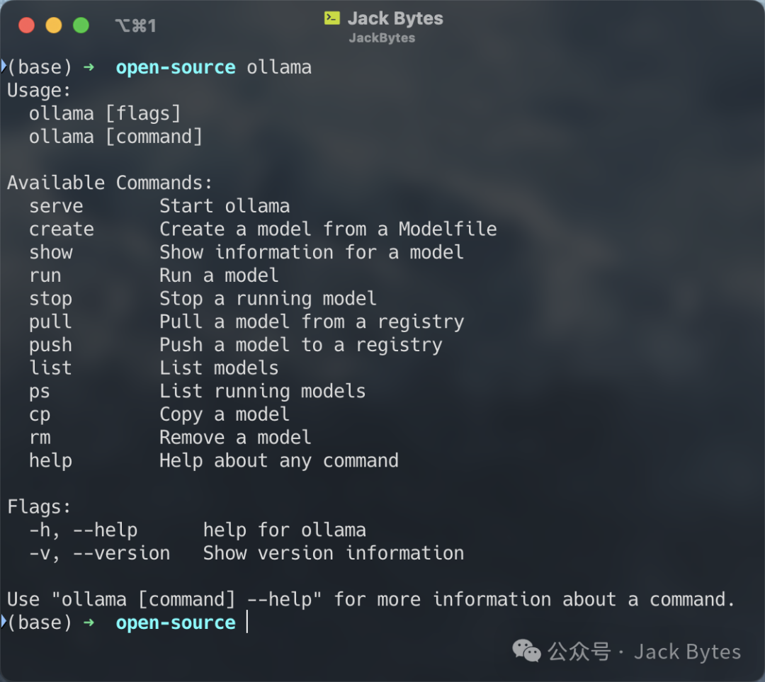The height and width of the screenshot is (682, 765).
Task: Click the ⌥⌘1 shortcut label in title bar
Action: (135, 25)
